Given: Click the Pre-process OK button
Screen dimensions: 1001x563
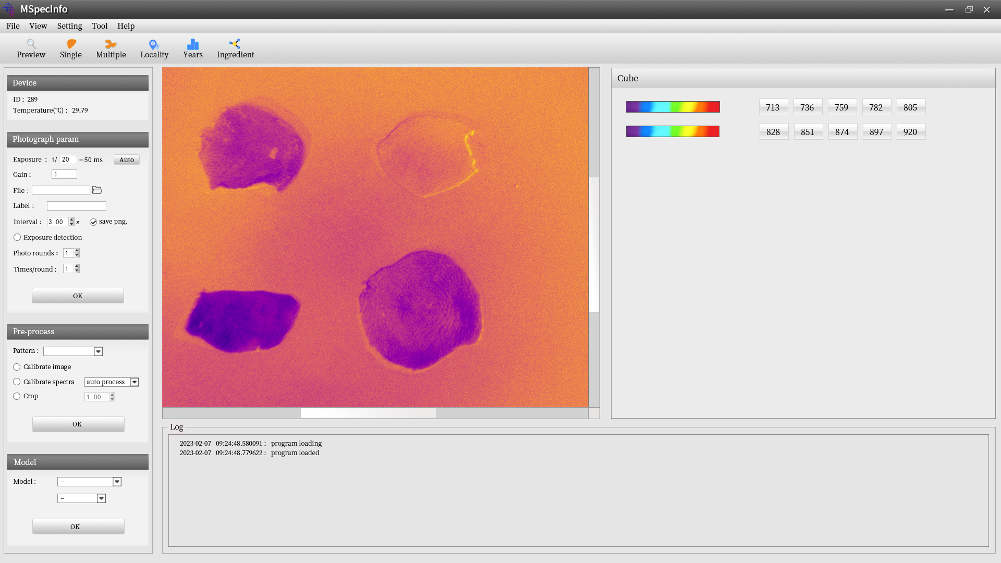Looking at the screenshot, I should point(77,423).
